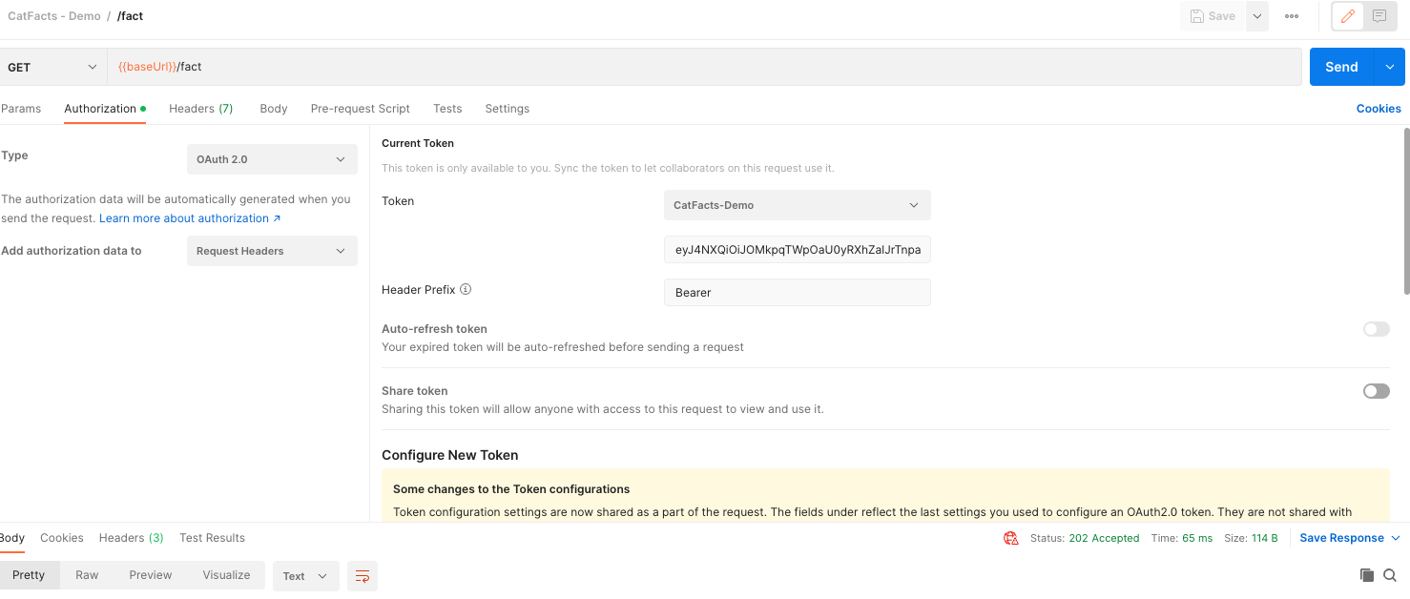
Task: Click the vertical scrollbar in authorization panel
Action: [x=1405, y=210]
